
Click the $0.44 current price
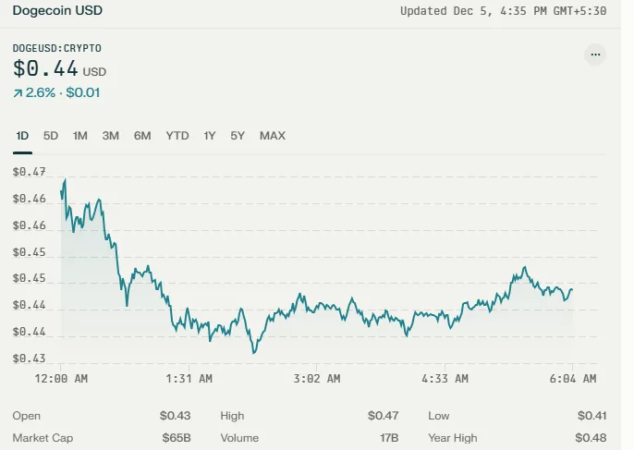[45, 68]
